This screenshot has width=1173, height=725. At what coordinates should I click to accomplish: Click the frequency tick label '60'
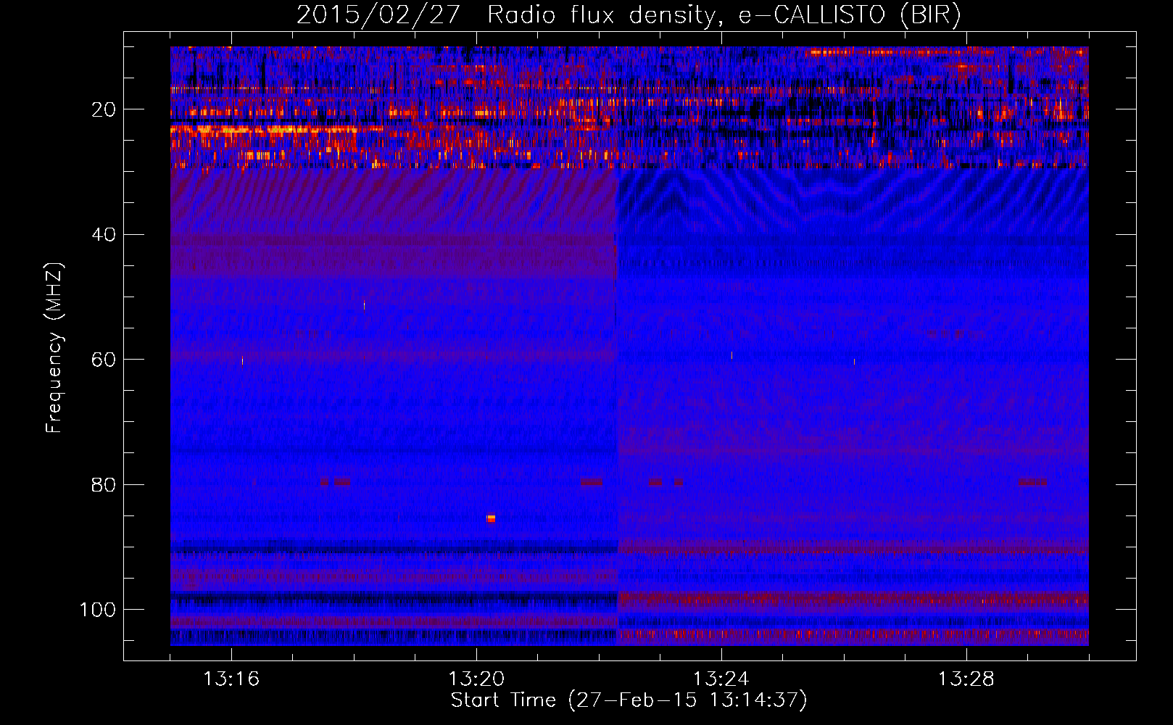104,360
